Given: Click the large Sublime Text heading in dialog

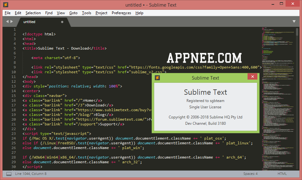Looking at the screenshot, I should pyautogui.click(x=205, y=92).
